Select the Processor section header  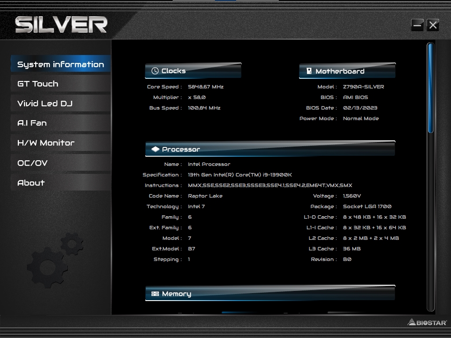(x=270, y=149)
